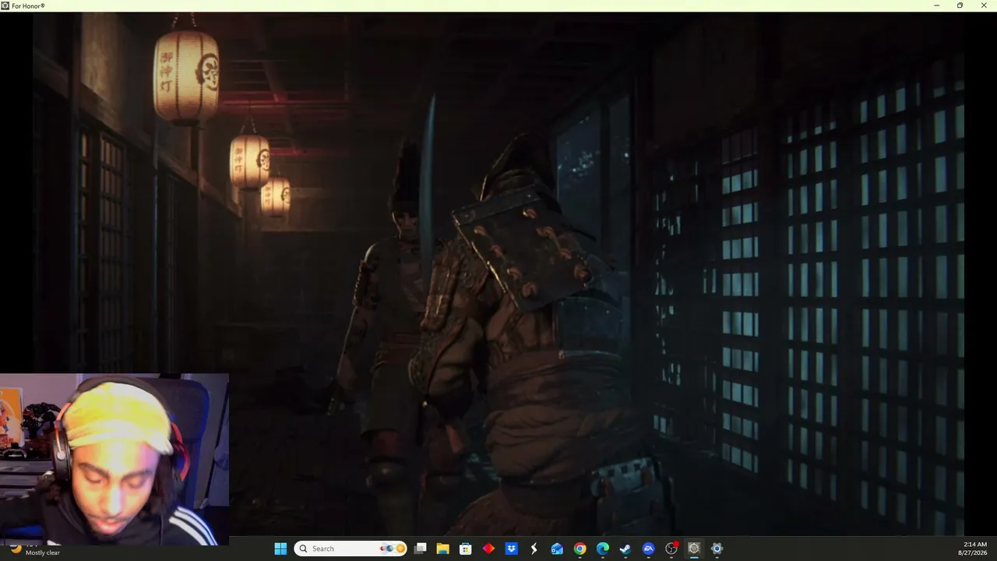Image resolution: width=997 pixels, height=561 pixels.
Task: Open Settings gear on the taskbar
Action: tap(717, 549)
